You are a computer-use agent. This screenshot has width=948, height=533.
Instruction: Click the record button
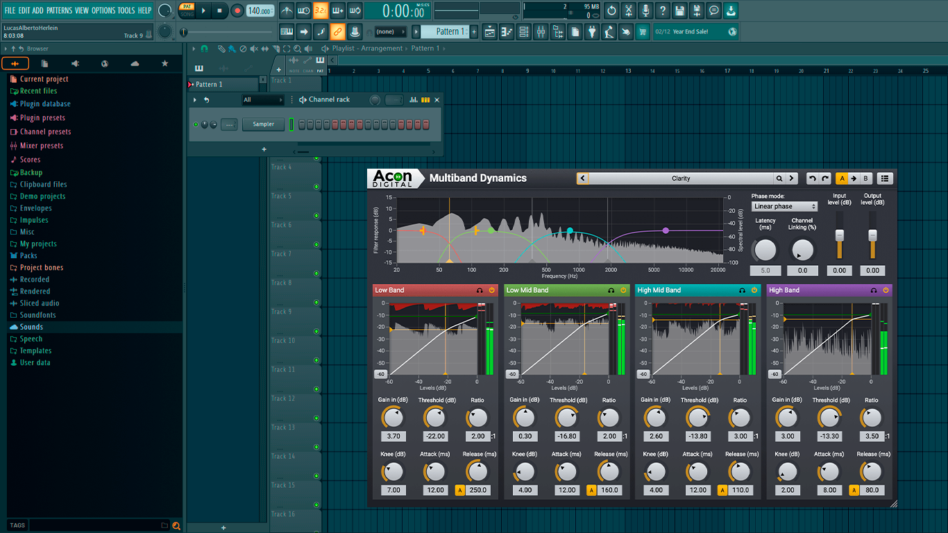[x=237, y=10]
